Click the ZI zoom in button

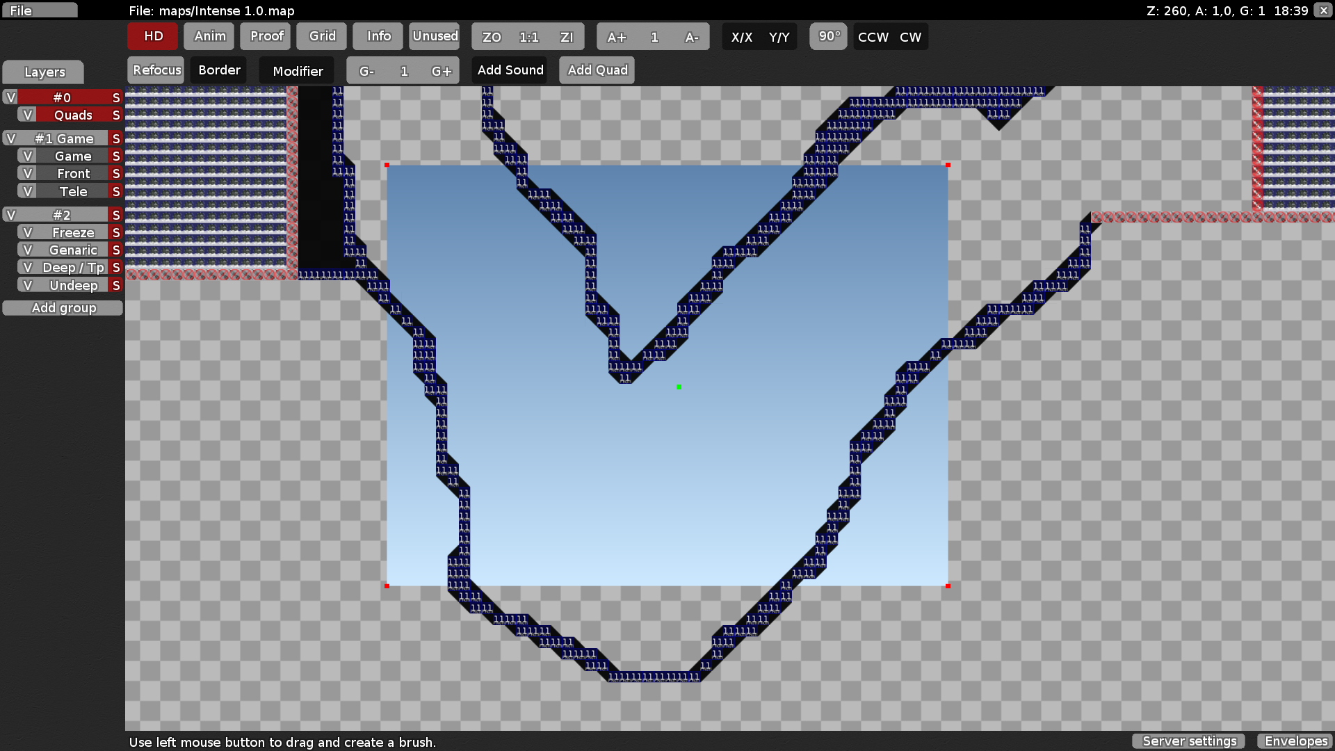tap(567, 37)
